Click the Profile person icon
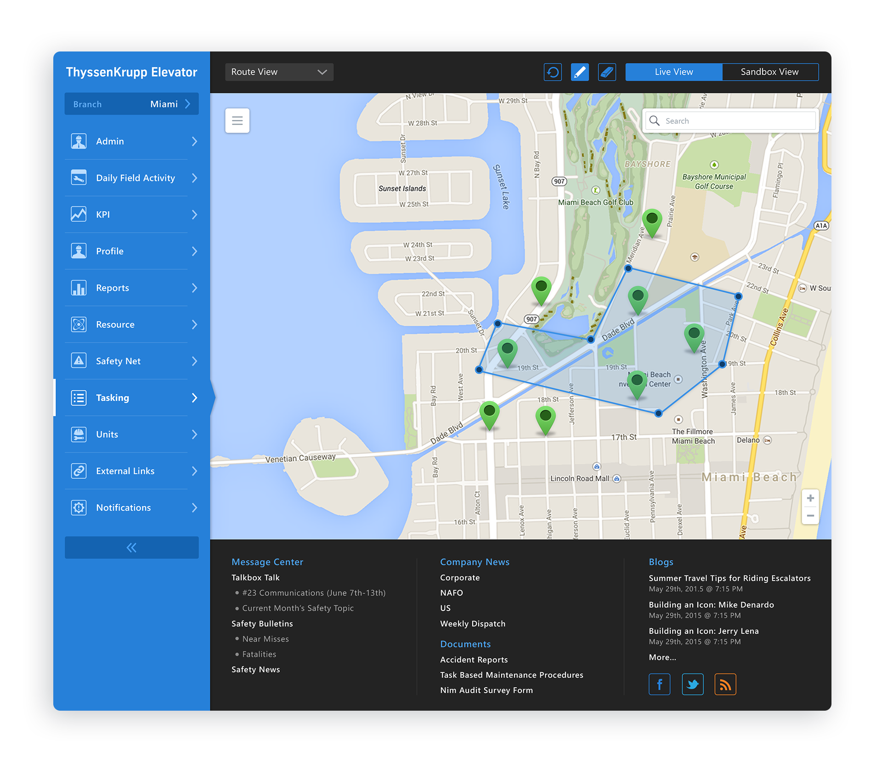Screen dimensions: 882x764 (x=79, y=251)
